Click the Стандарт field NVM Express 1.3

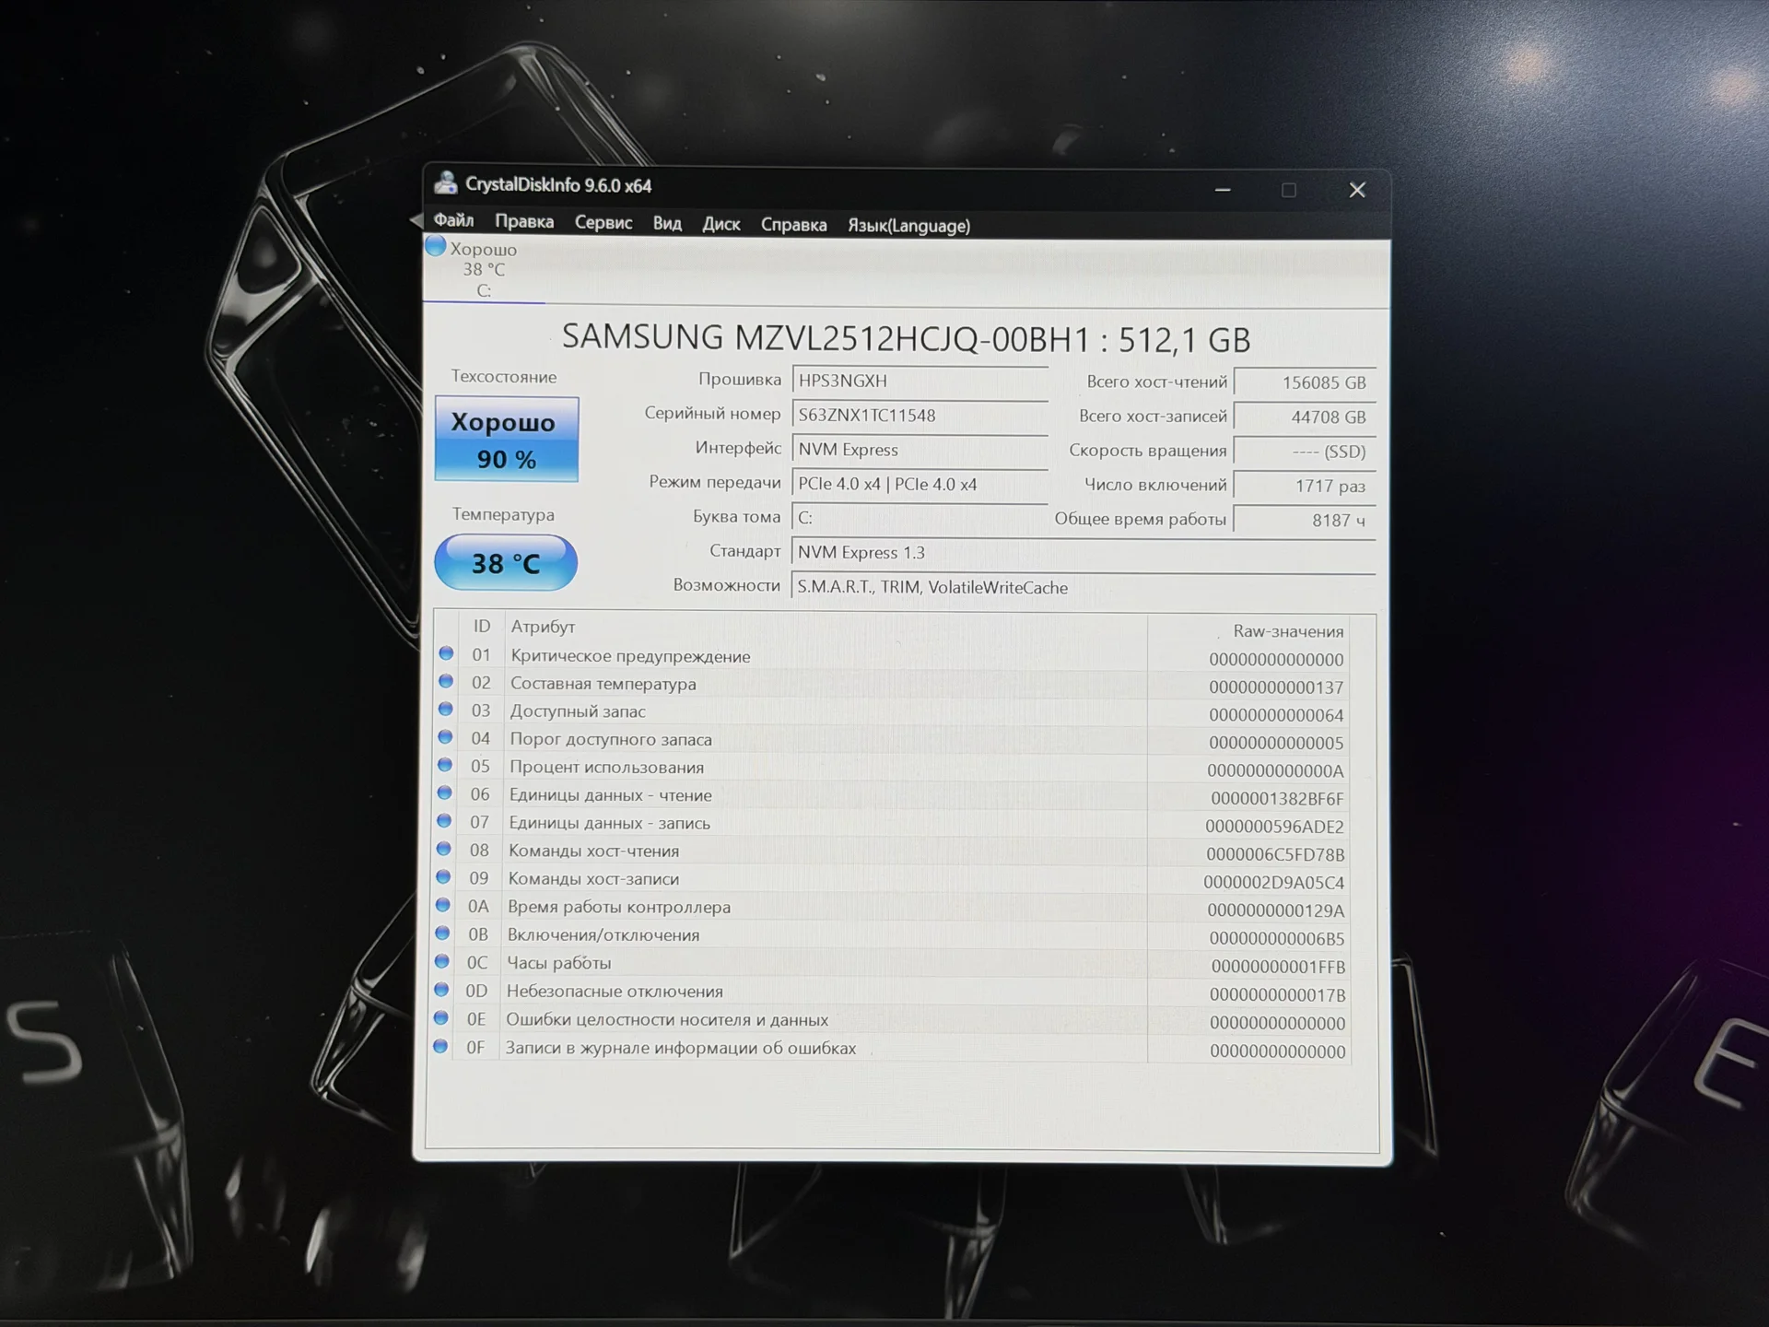[x=1084, y=553]
